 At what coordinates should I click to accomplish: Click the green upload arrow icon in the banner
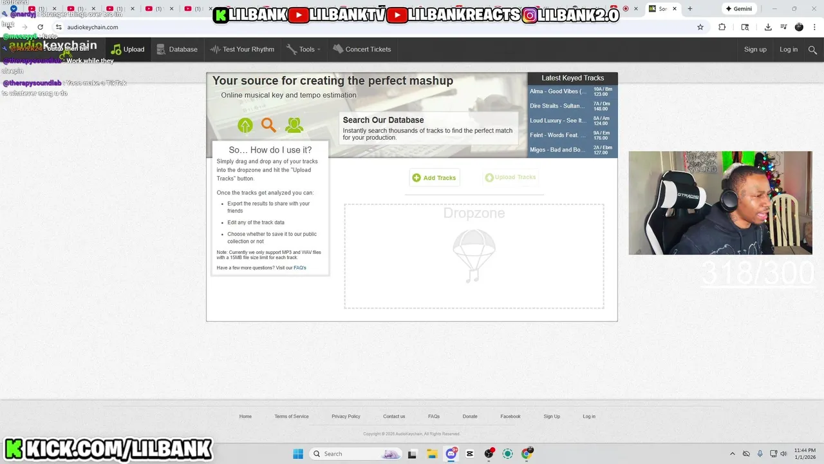[245, 126]
